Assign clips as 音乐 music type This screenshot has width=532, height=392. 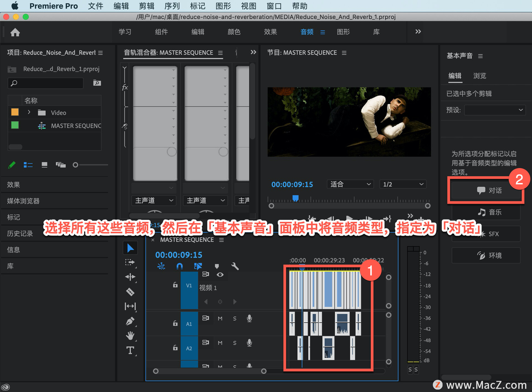(486, 212)
